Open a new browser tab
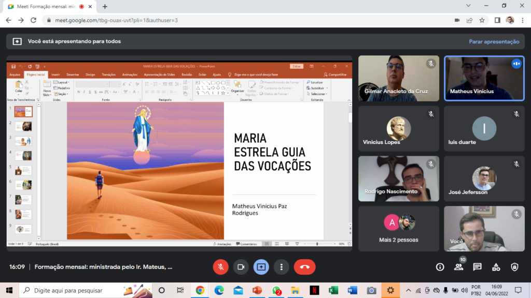 pos(105,6)
